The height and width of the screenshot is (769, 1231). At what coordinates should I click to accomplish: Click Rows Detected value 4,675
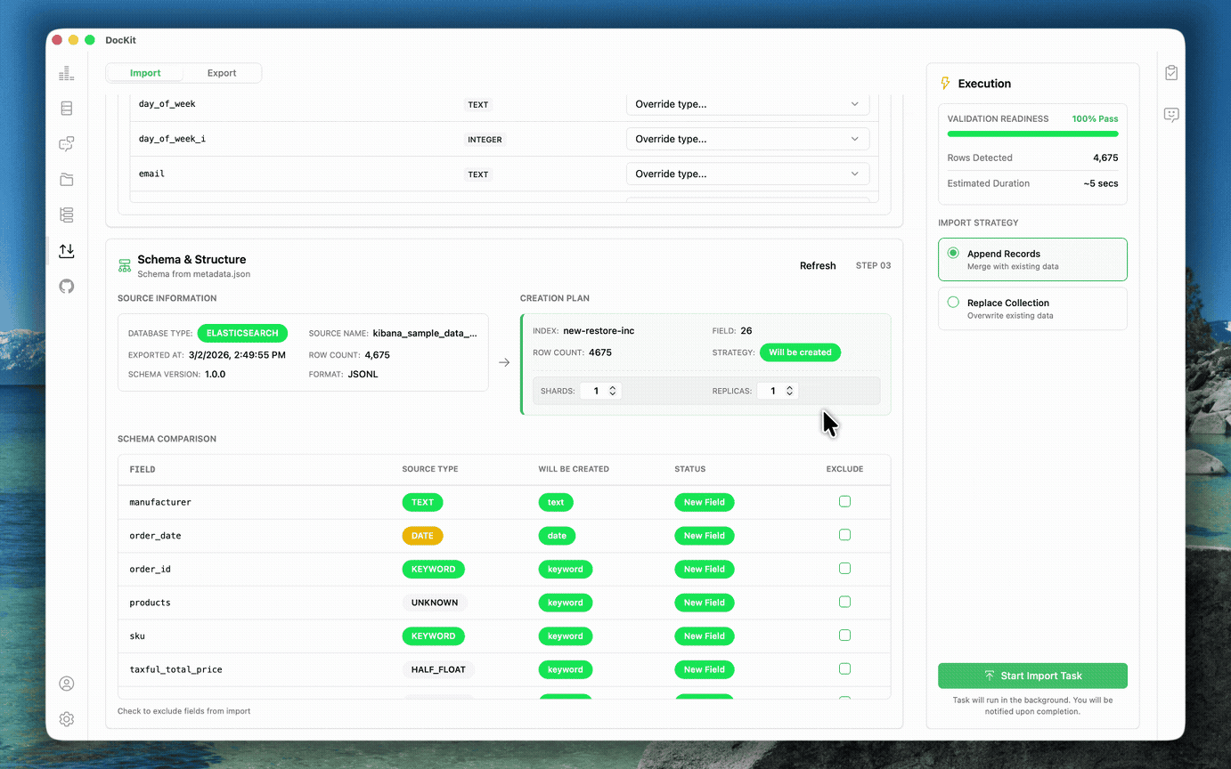[x=1105, y=158]
